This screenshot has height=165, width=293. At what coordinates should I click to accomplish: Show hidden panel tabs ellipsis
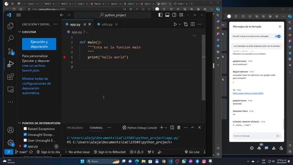click(x=109, y=127)
